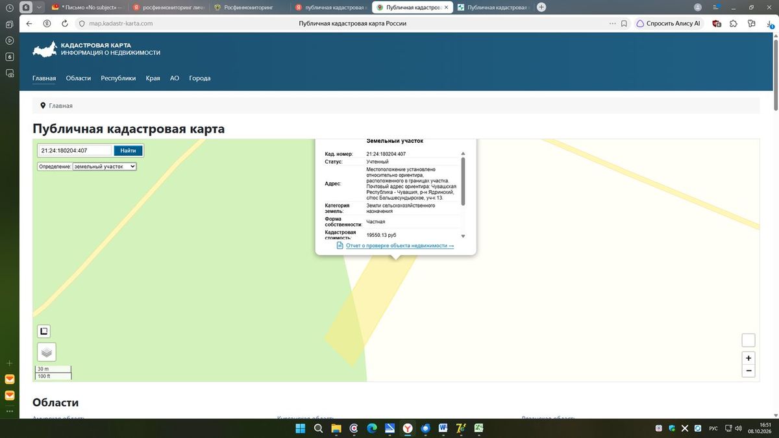
Task: Zoom in the map with plus button
Action: coord(748,358)
